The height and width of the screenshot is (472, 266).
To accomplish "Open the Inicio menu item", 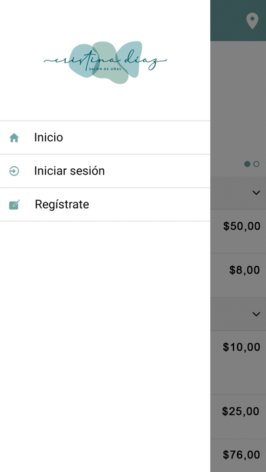I will click(x=105, y=138).
